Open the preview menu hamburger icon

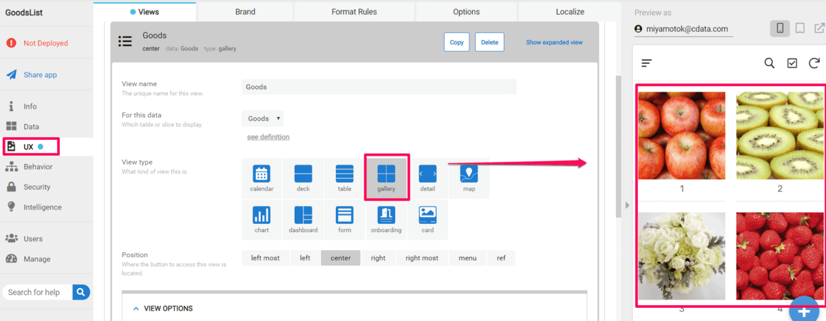point(646,63)
